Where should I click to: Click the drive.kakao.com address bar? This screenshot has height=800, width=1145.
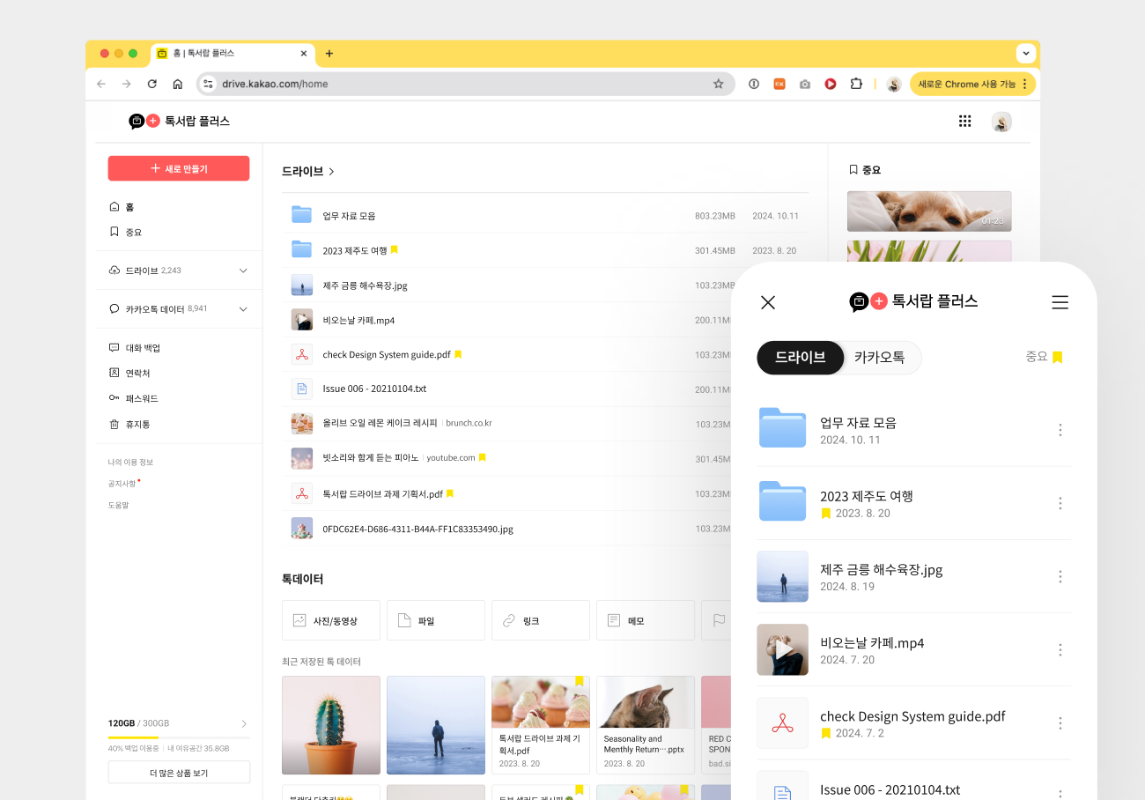(x=464, y=84)
